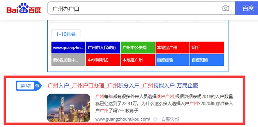This screenshot has width=258, height=127.
Task: Open camera image search icon
Action: 225,8
